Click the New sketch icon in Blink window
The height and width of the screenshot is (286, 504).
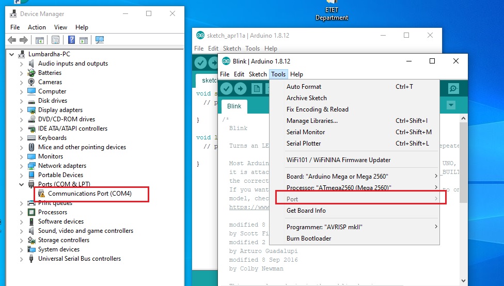tap(257, 89)
